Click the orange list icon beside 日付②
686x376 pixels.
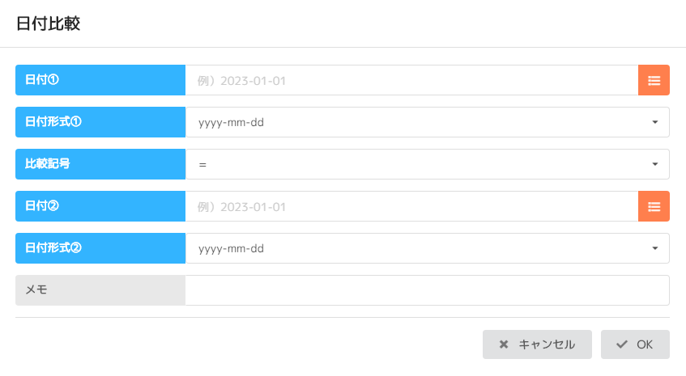(654, 206)
